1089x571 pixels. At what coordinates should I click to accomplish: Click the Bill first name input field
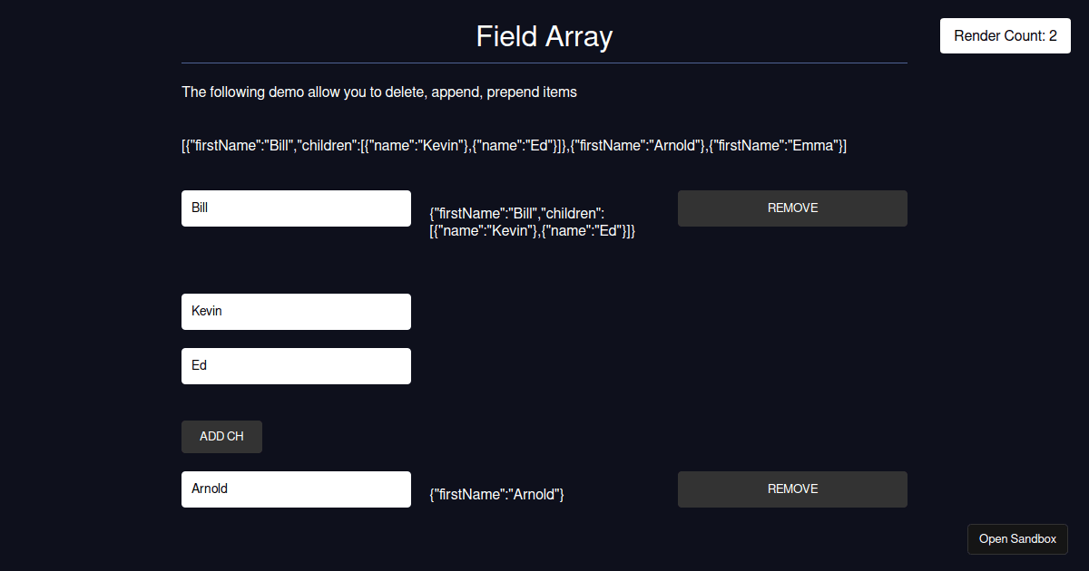(x=296, y=208)
